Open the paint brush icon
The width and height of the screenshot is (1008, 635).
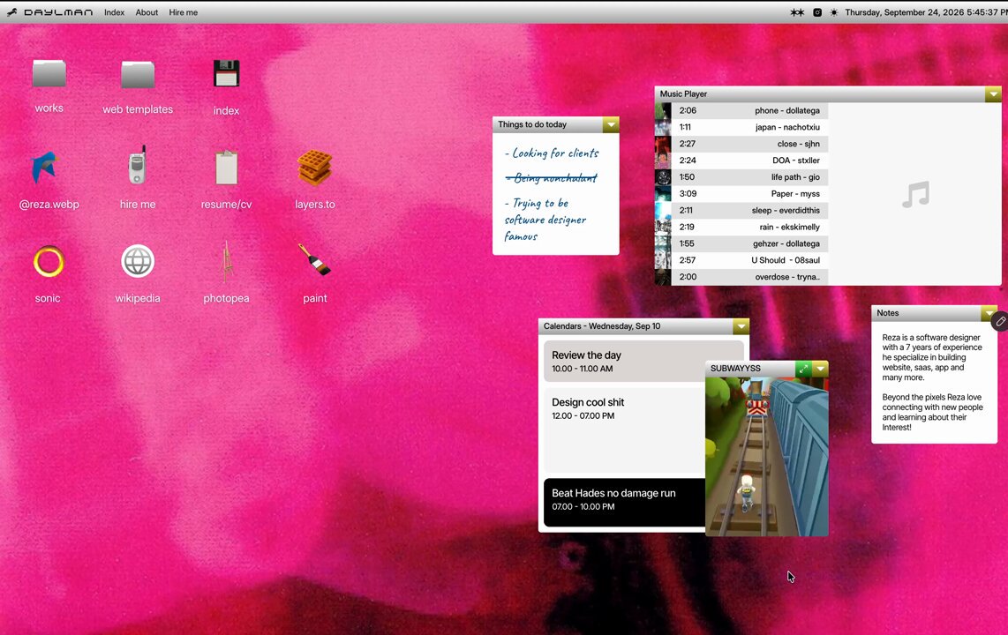(x=314, y=258)
